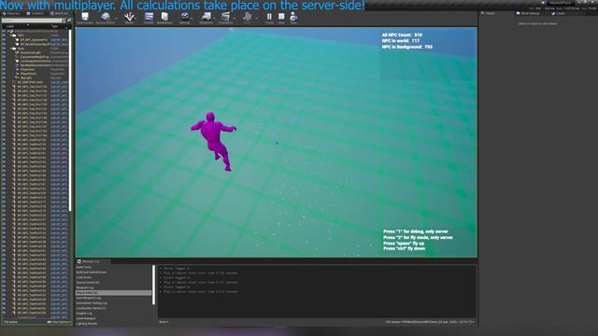
Task: Hide the SkyLight actor
Action: pos(4,77)
